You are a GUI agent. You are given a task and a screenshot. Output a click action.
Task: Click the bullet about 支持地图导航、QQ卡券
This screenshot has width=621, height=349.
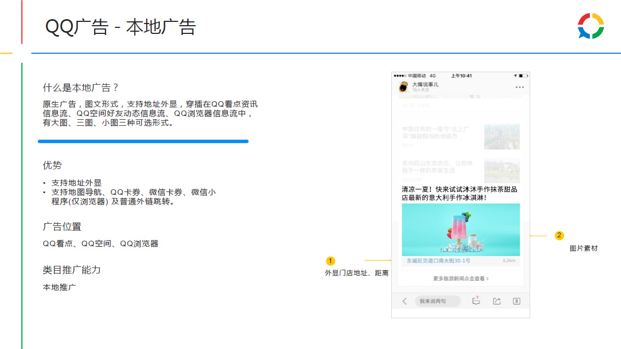pos(134,197)
